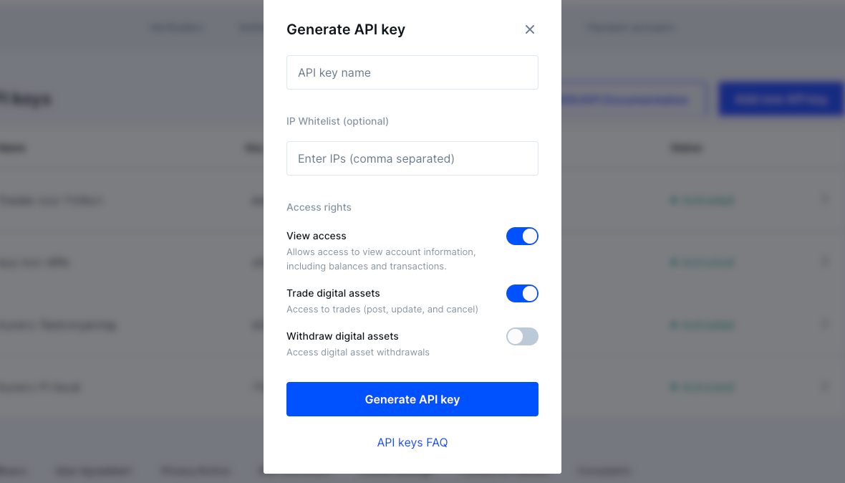The height and width of the screenshot is (483, 845).
Task: Expand options for the first API key row
Action: pyautogui.click(x=825, y=200)
